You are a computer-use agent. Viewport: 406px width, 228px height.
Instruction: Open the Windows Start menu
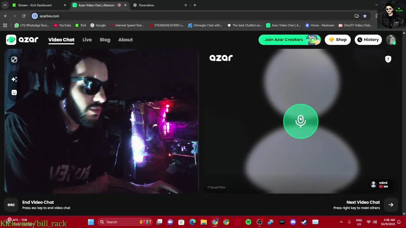(91, 222)
